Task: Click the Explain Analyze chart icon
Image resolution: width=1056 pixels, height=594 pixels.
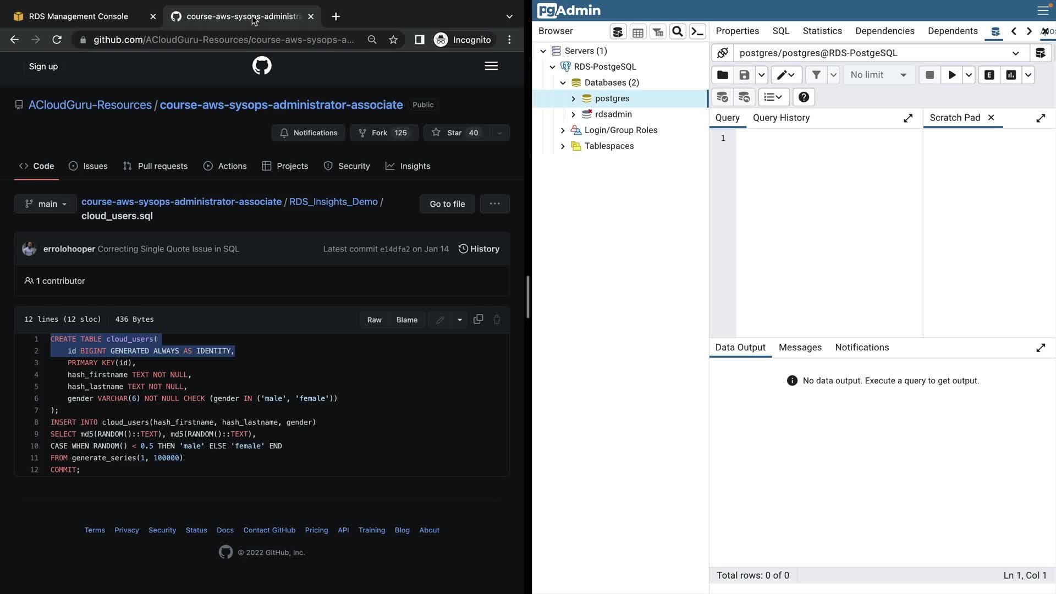Action: 1011,75
